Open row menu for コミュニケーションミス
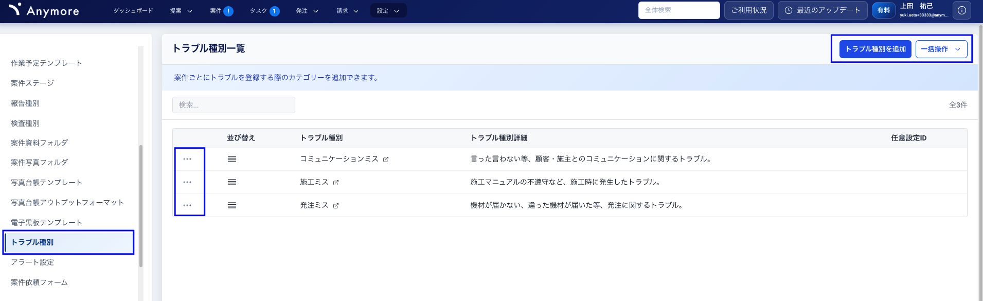This screenshot has width=983, height=301. [187, 159]
